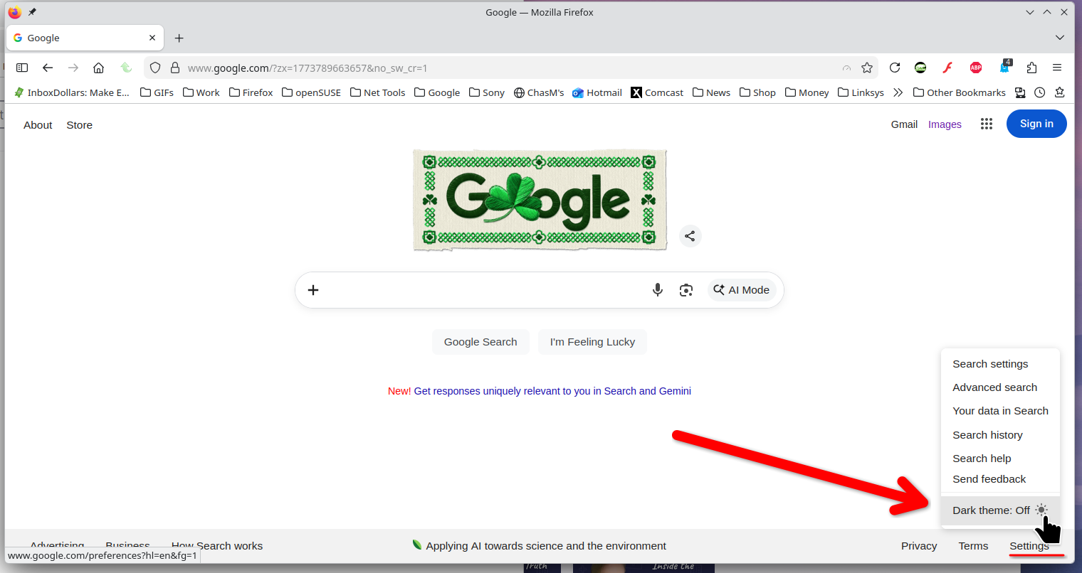
Task: Bookmark this page with the star
Action: [x=867, y=68]
